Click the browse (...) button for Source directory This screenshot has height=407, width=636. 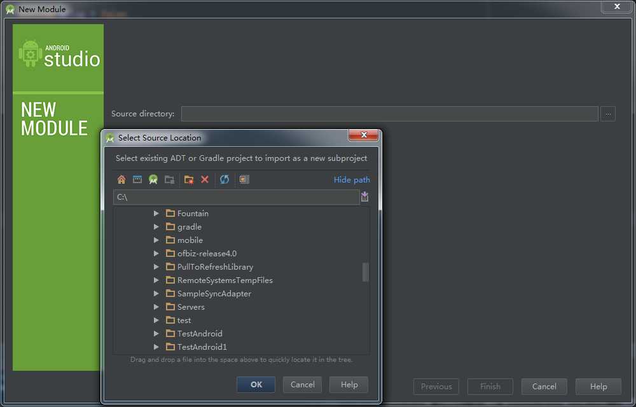coord(608,114)
